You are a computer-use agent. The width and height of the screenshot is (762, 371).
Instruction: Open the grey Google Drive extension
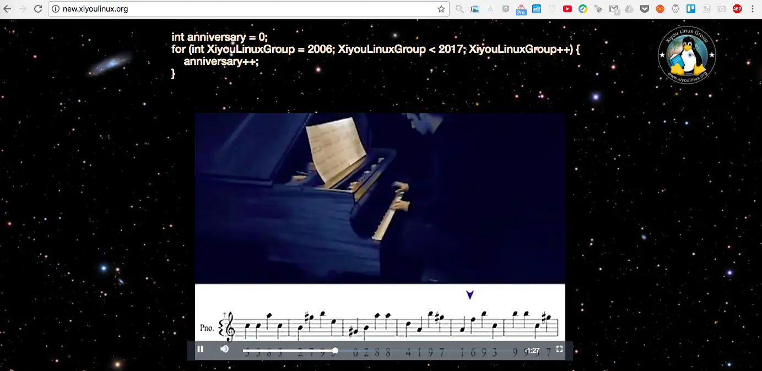pyautogui.click(x=629, y=9)
